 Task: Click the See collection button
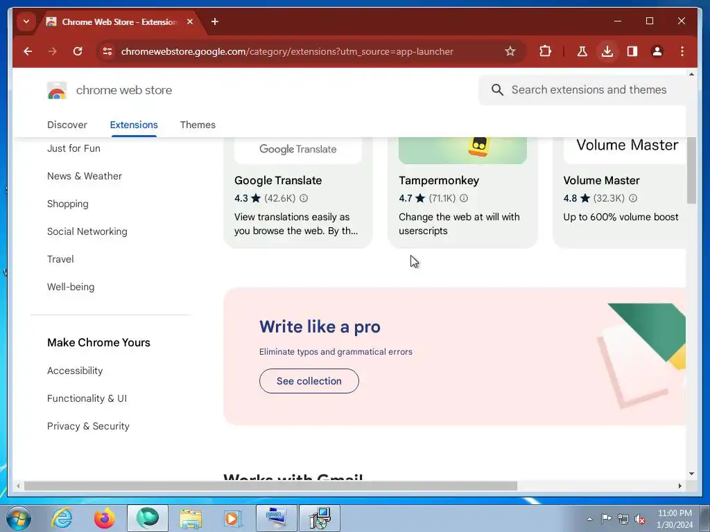(309, 381)
